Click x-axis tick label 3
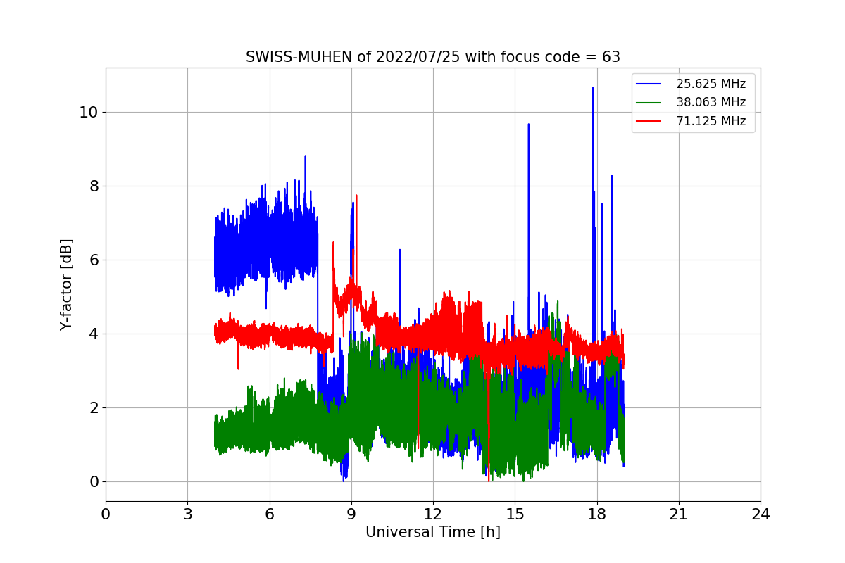Screen dimensions: 845x563 187,514
